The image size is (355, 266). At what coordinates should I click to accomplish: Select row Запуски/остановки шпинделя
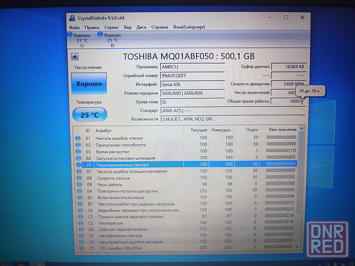pyautogui.click(x=186, y=157)
